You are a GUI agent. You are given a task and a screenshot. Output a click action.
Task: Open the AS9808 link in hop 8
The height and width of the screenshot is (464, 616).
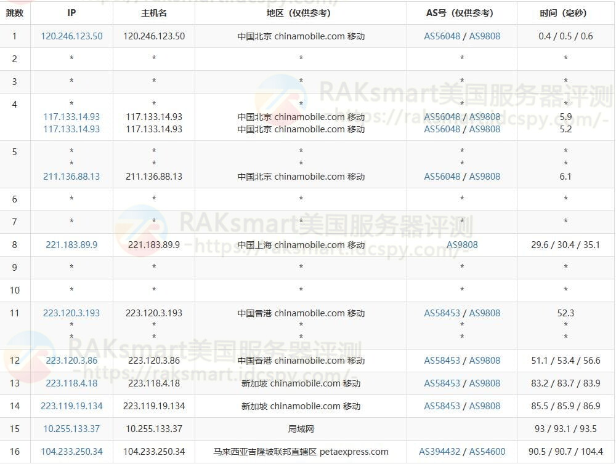(462, 245)
